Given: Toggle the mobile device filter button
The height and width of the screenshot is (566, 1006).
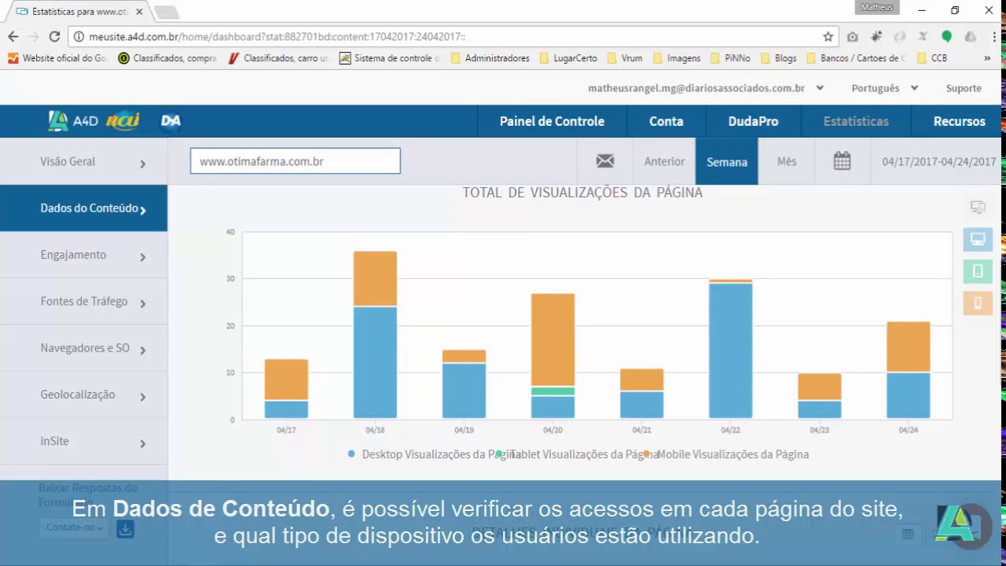Looking at the screenshot, I should pyautogui.click(x=978, y=303).
